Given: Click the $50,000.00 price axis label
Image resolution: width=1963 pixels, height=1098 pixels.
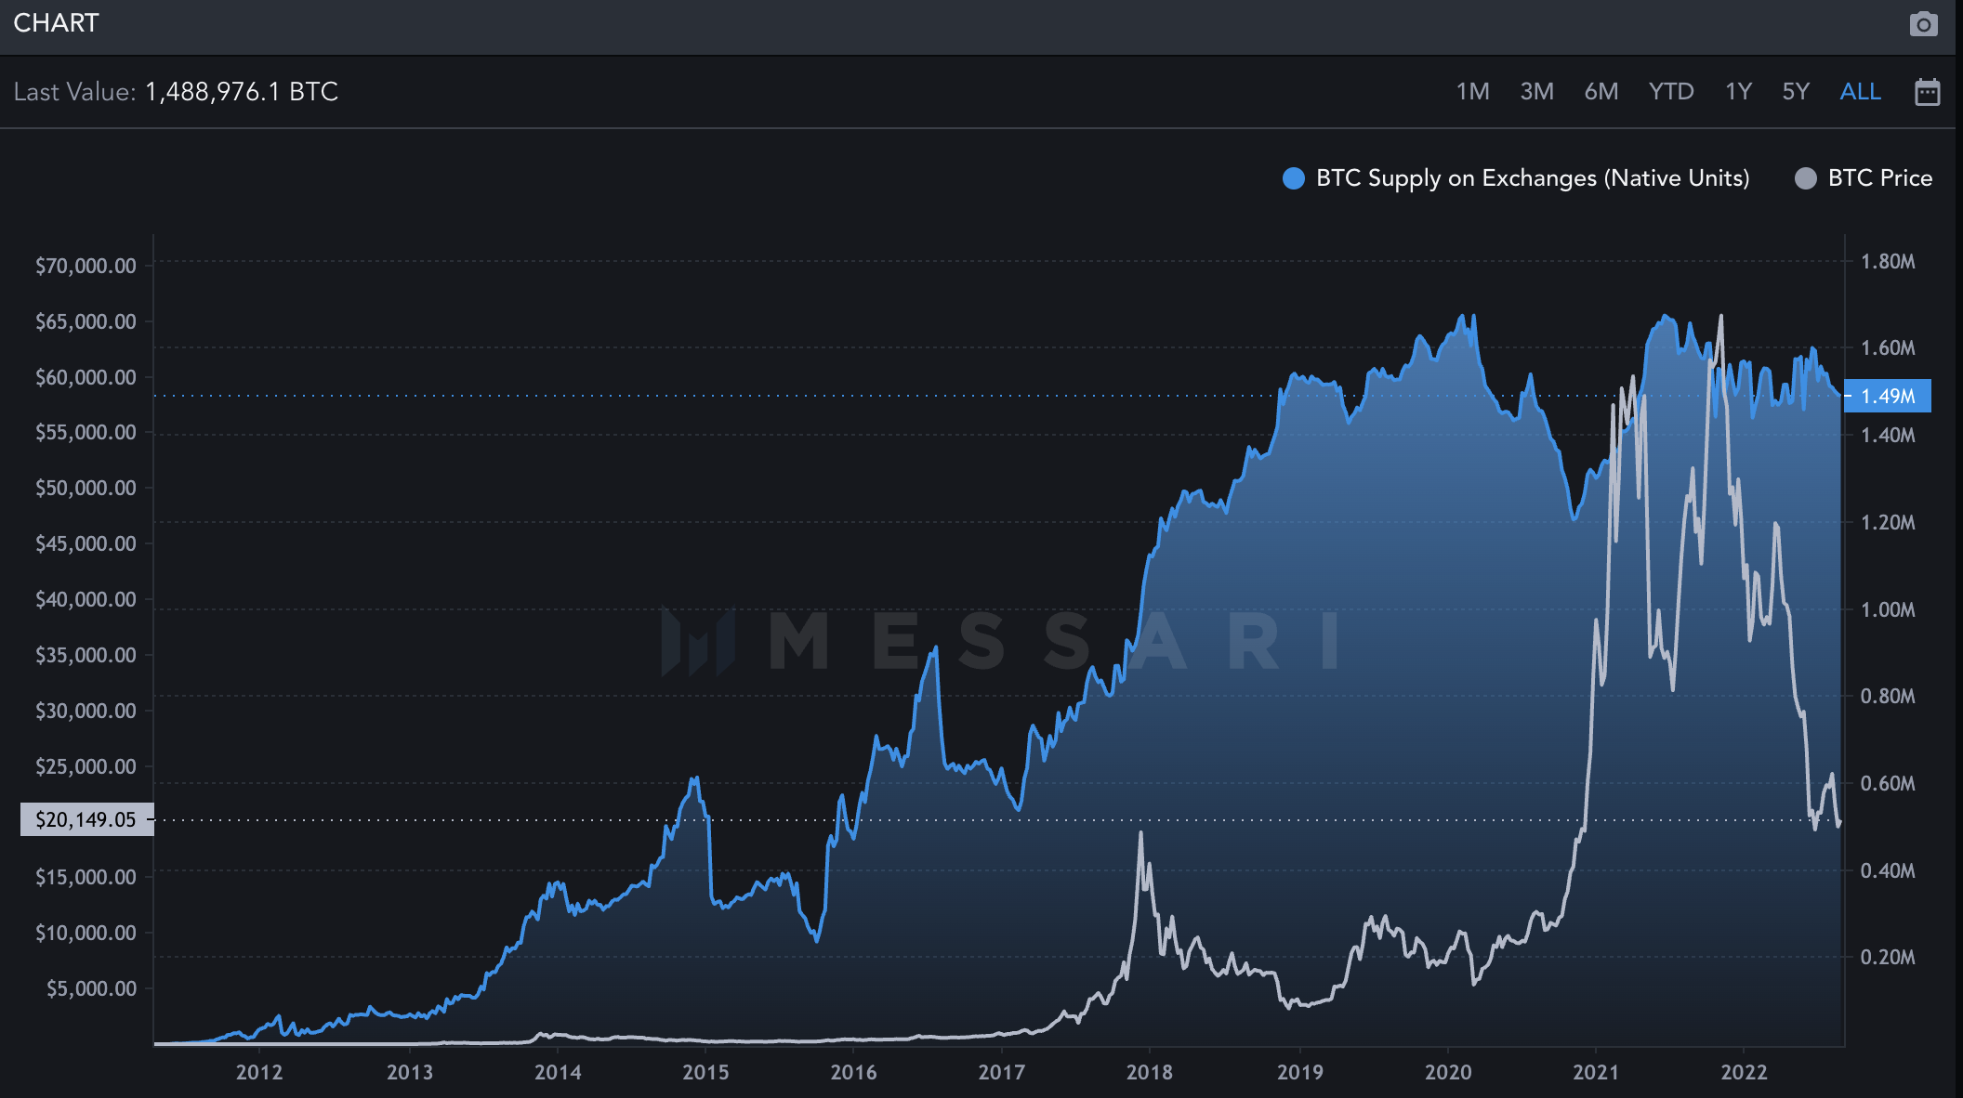Looking at the screenshot, I should coord(86,488).
